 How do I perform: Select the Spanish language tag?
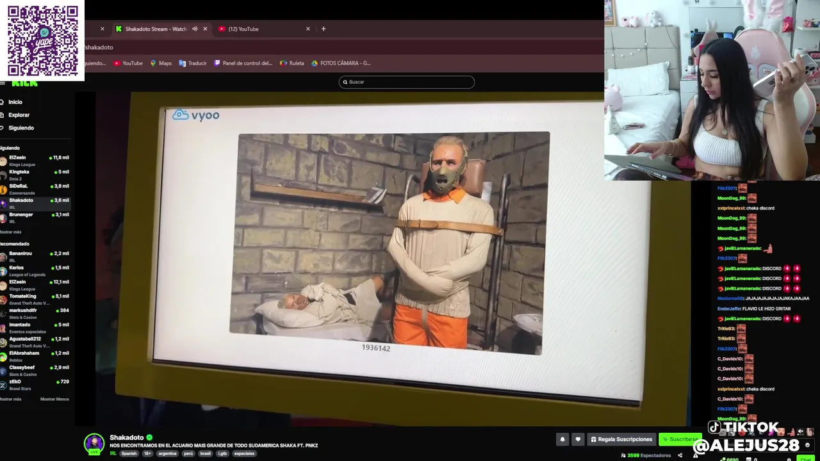click(x=129, y=453)
